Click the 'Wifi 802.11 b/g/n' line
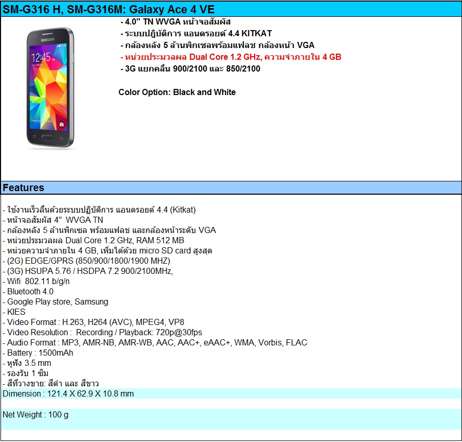The image size is (462, 442). (36, 282)
